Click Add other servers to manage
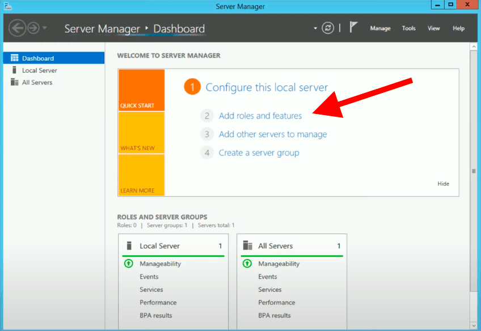This screenshot has width=481, height=331. [273, 134]
